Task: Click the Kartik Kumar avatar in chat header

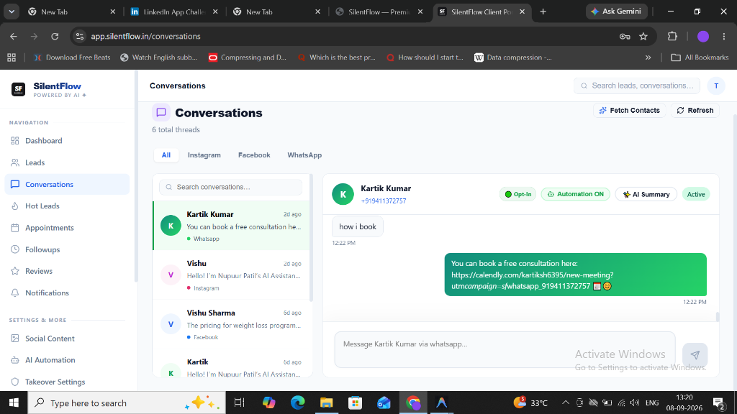Action: click(343, 194)
